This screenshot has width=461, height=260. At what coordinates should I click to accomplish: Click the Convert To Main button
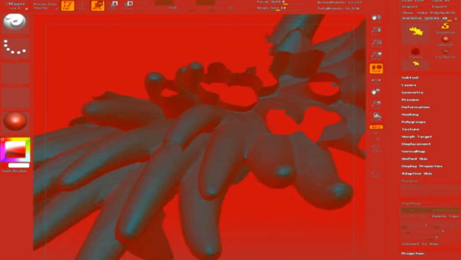[x=420, y=244]
